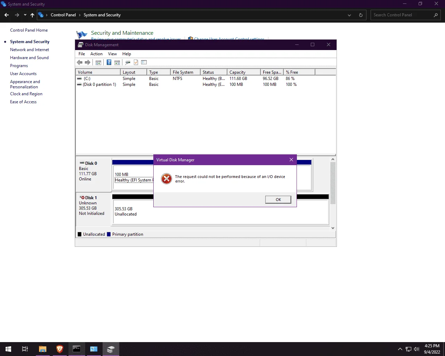445x356 pixels.
Task: Open the network icon in system tray
Action: 408,349
